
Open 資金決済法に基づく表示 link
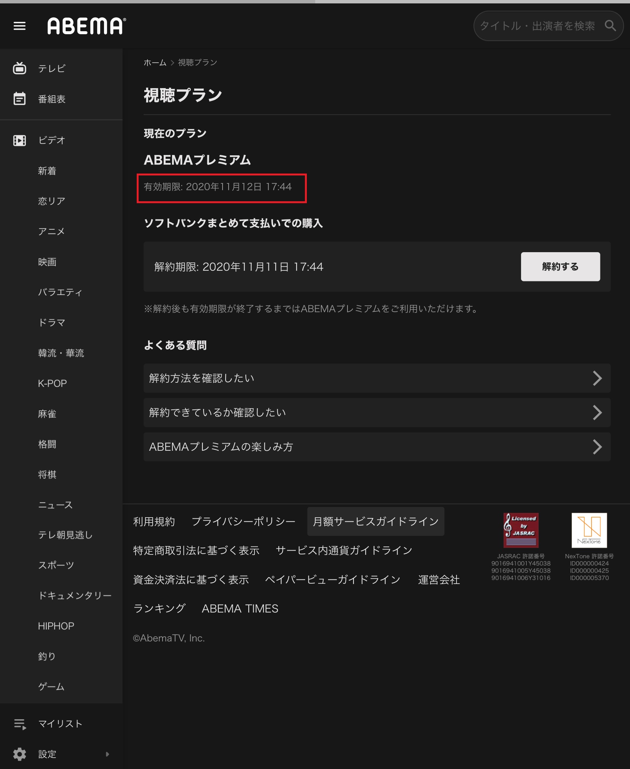(191, 580)
